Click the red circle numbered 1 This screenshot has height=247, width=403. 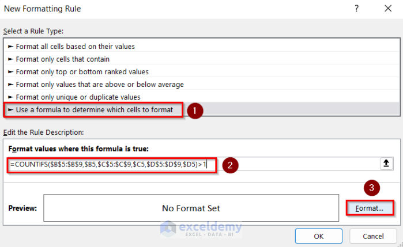pyautogui.click(x=195, y=110)
